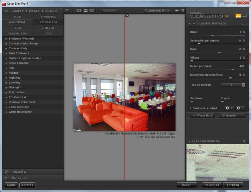The image size is (251, 192).
Task: Open the Arquitectura category tab
Action: 18,33
